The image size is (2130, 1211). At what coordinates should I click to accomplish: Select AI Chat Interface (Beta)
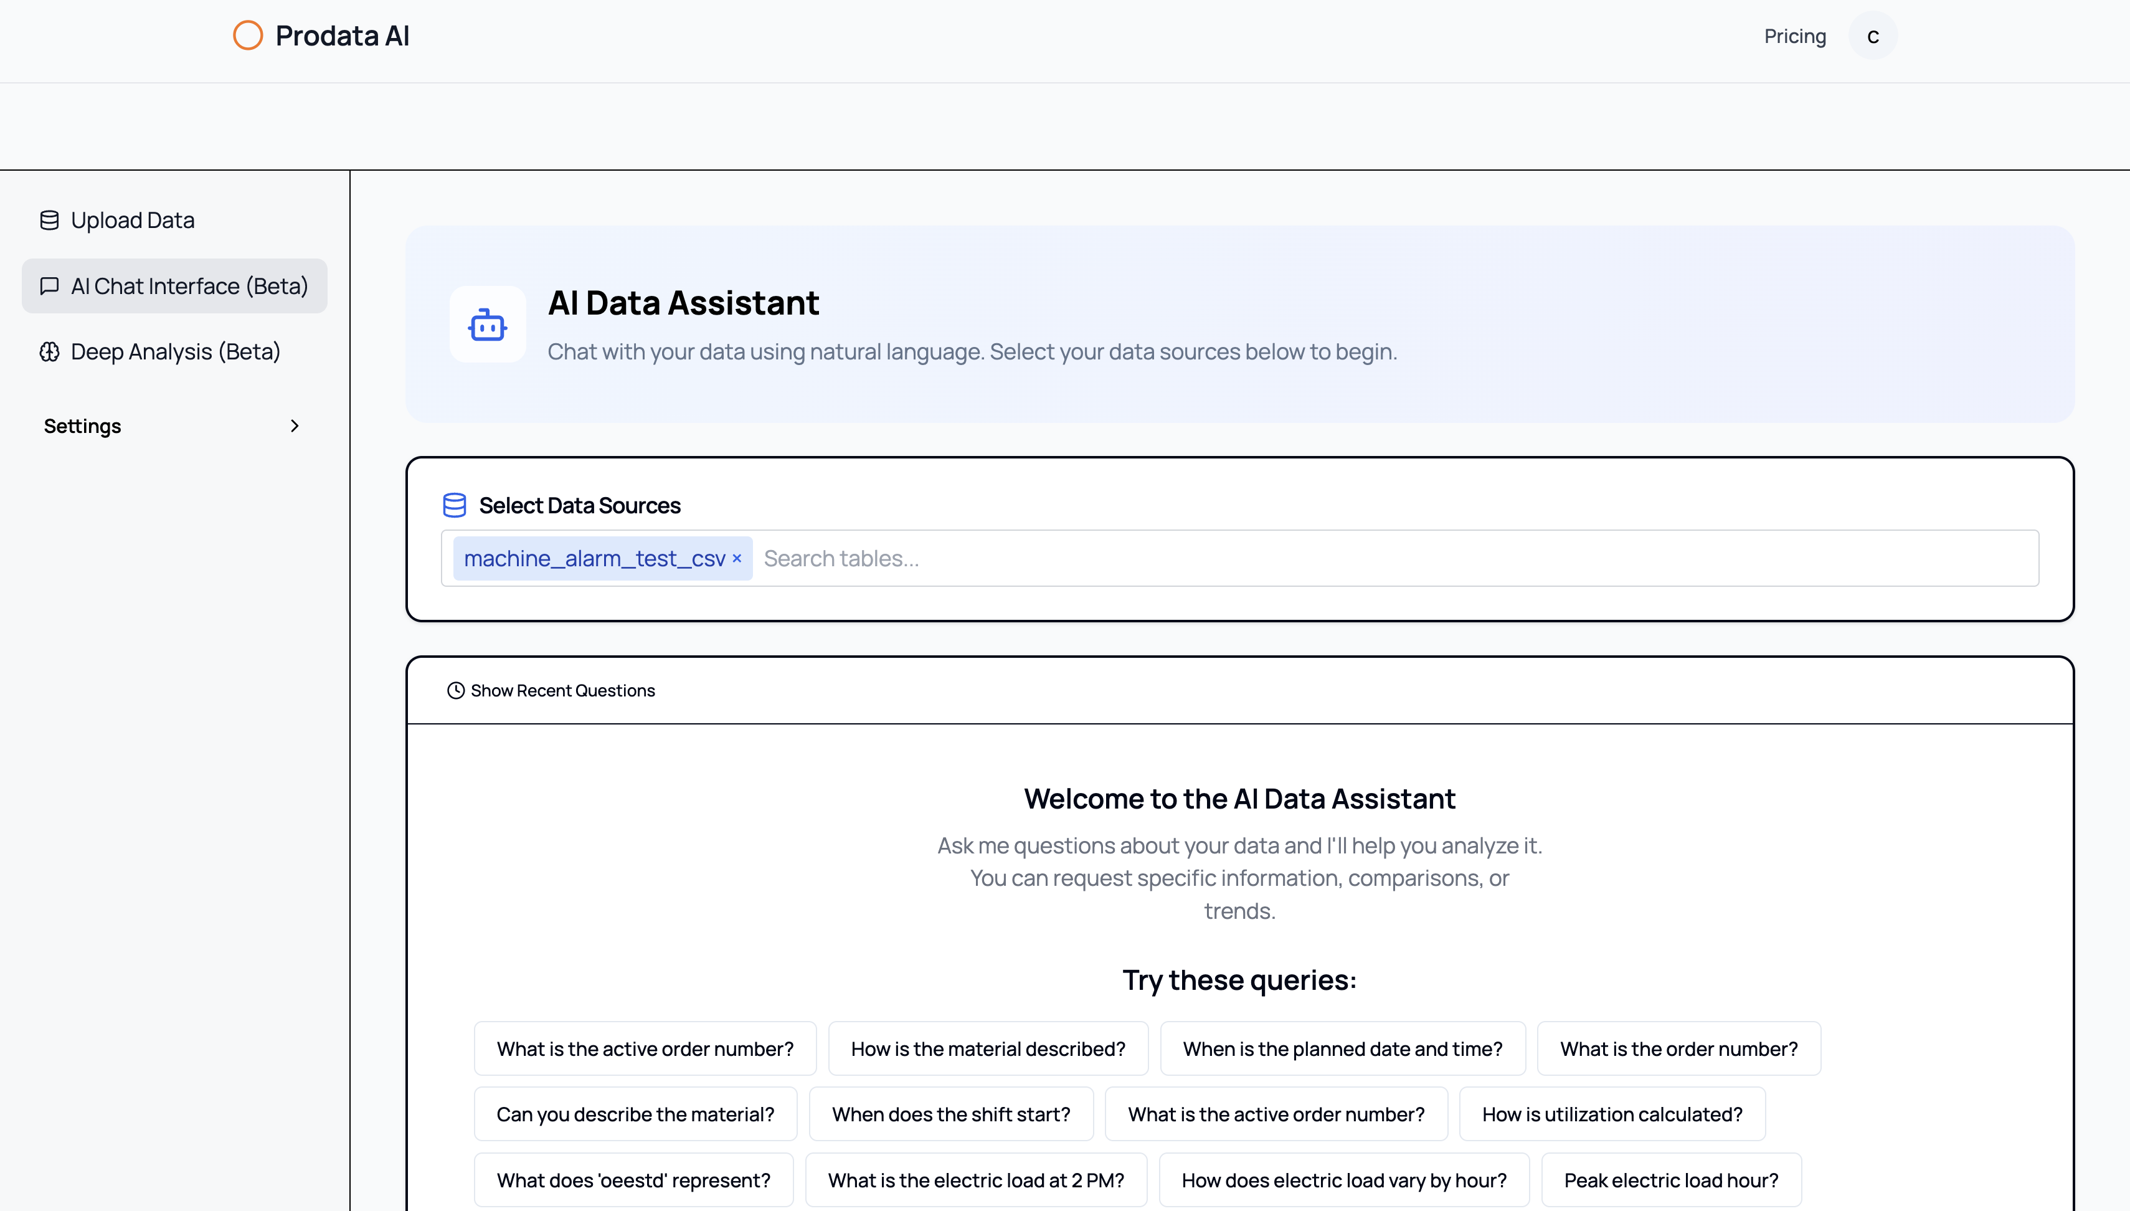pyautogui.click(x=189, y=286)
